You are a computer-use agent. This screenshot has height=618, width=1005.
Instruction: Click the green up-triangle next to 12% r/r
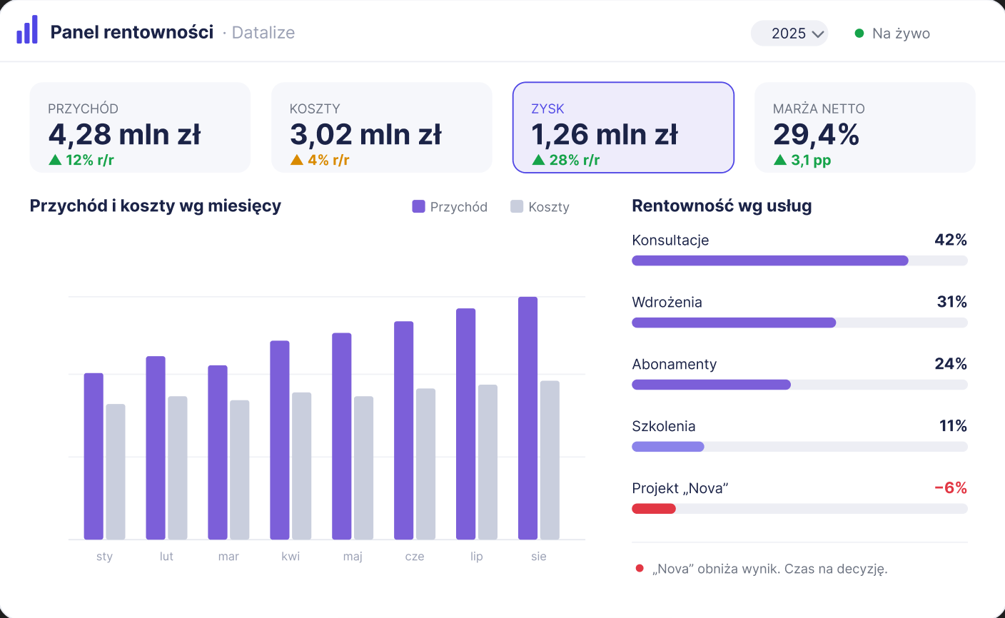point(55,160)
